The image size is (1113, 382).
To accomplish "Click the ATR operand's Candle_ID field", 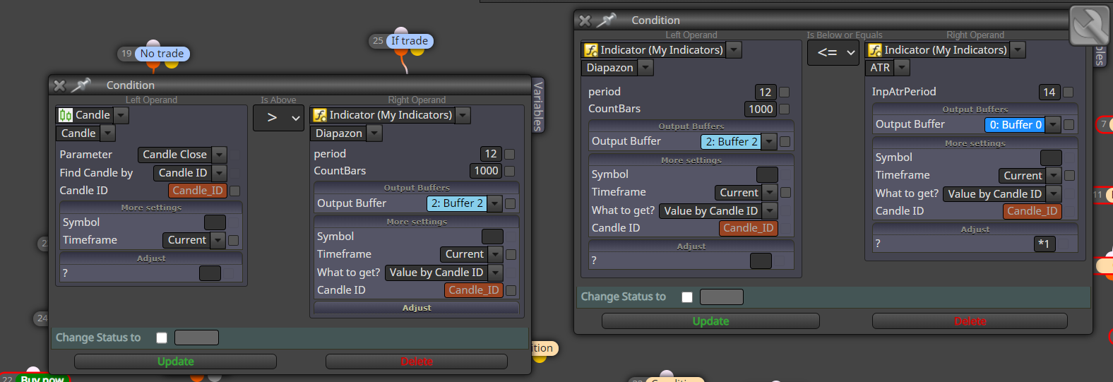I will click(1032, 211).
